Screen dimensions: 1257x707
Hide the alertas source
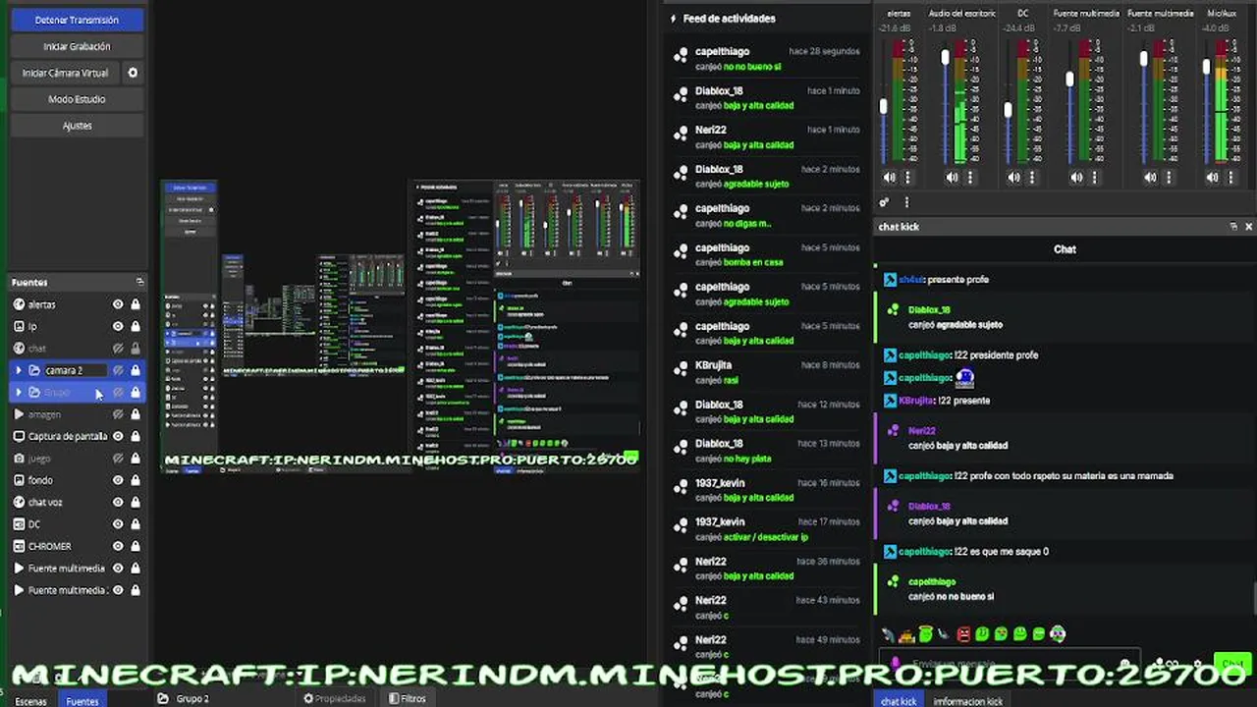pyautogui.click(x=118, y=304)
